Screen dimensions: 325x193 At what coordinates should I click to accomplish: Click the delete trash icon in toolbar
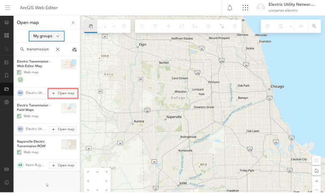235,26
